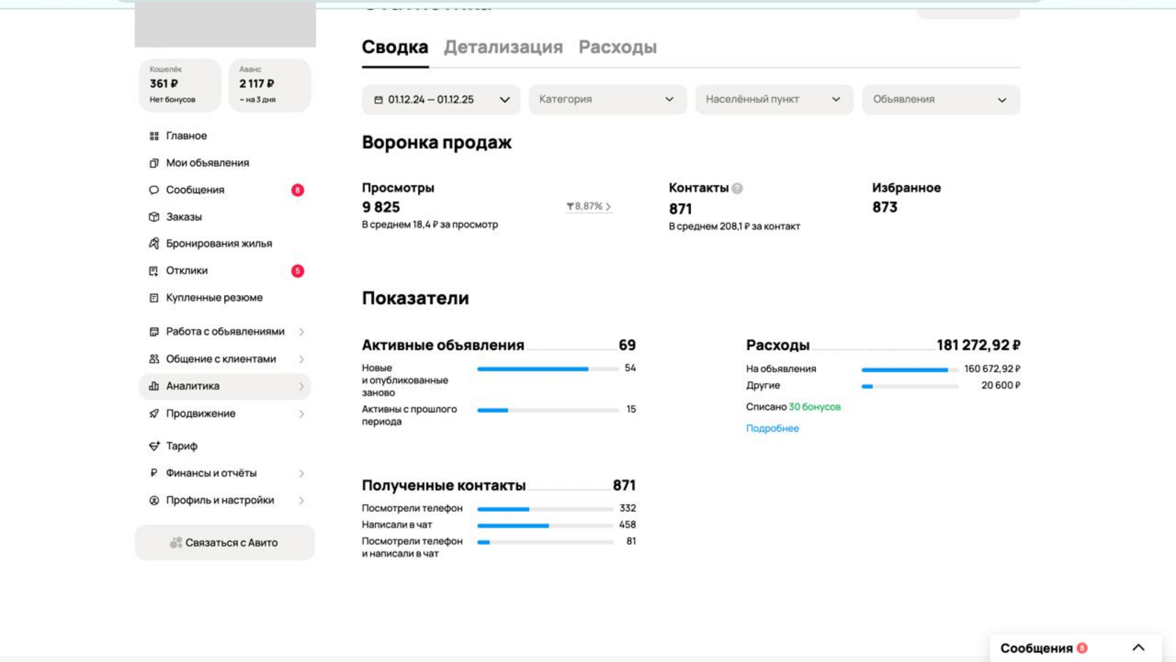Click the Посмотрели телефон progress bar
The height and width of the screenshot is (662, 1176).
545,509
